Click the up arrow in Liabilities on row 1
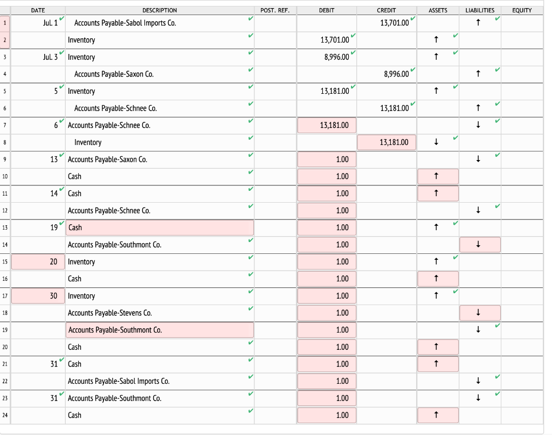 pos(478,23)
